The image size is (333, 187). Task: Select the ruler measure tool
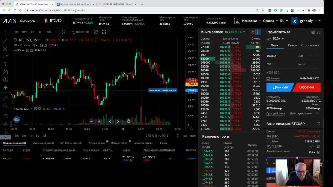click(5, 98)
